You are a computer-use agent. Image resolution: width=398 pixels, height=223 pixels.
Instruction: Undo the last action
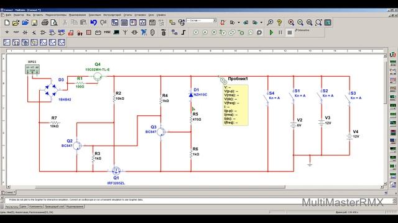(x=94, y=23)
